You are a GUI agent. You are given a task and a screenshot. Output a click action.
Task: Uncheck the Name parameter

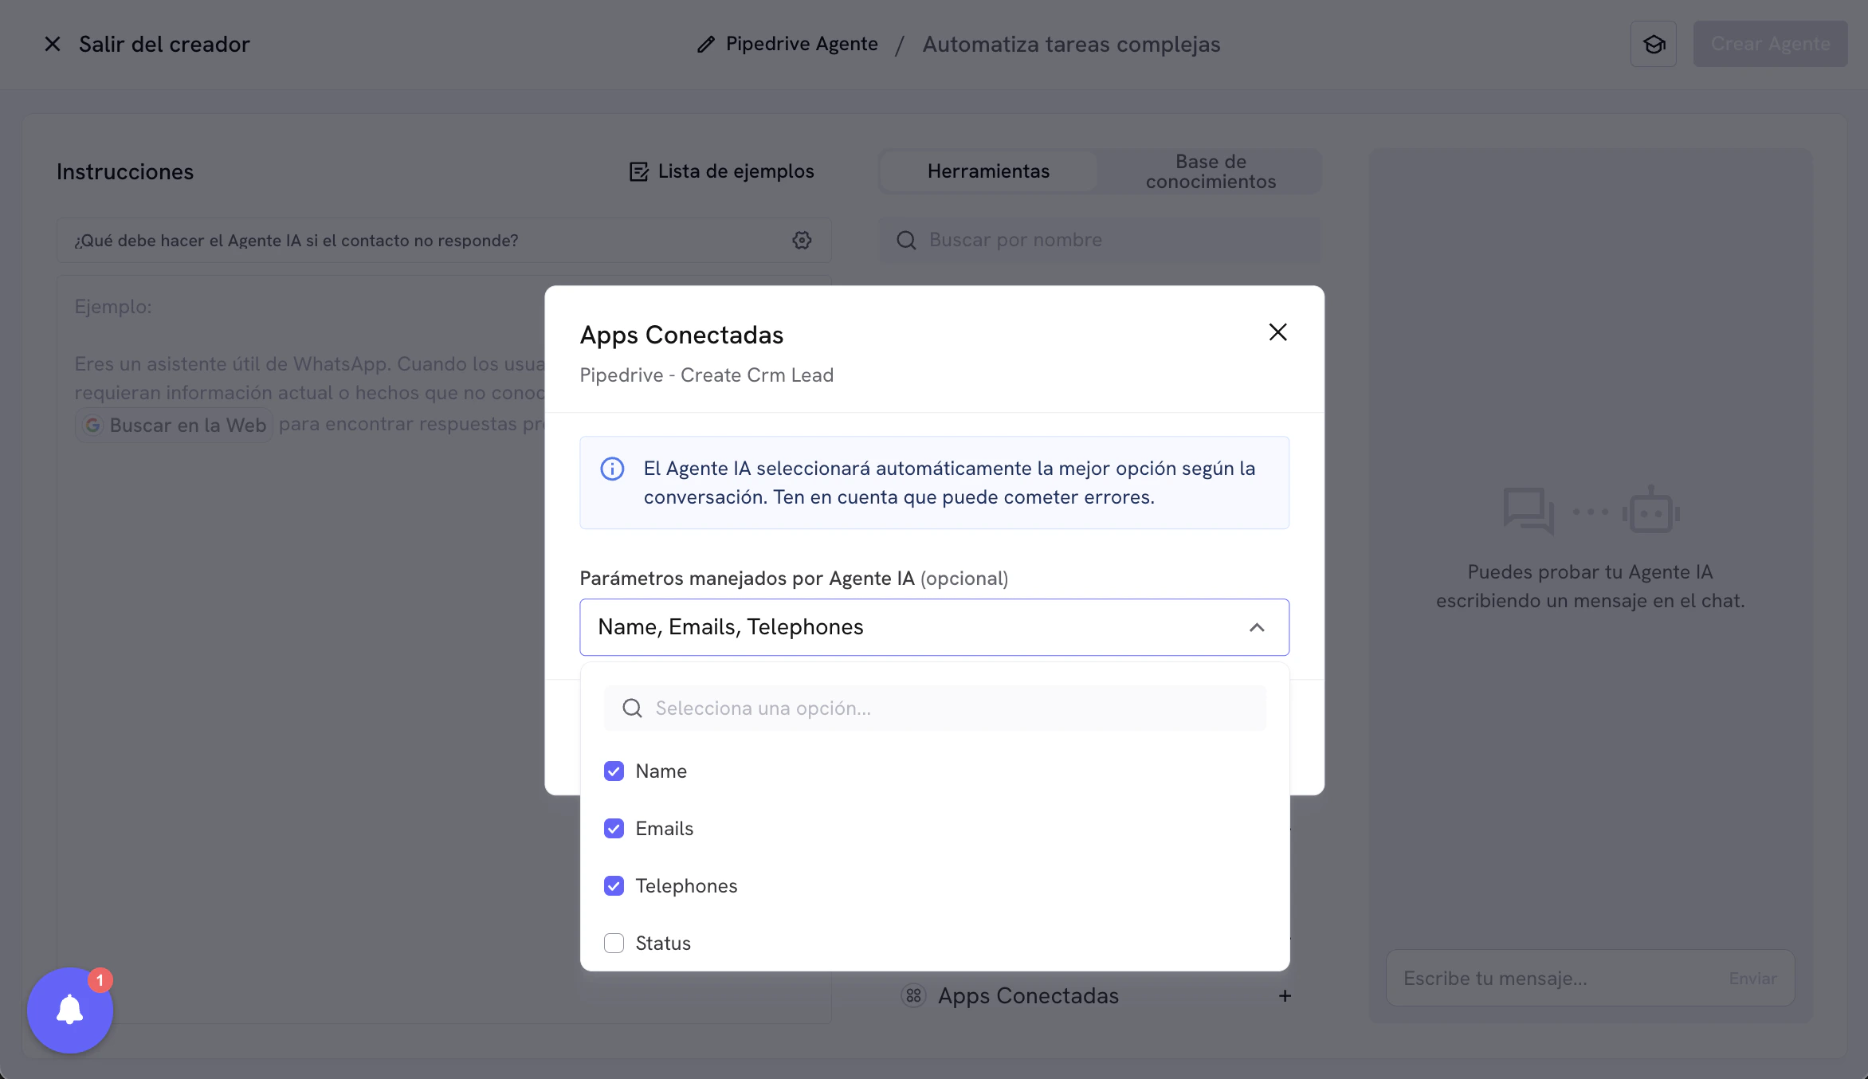coord(614,771)
